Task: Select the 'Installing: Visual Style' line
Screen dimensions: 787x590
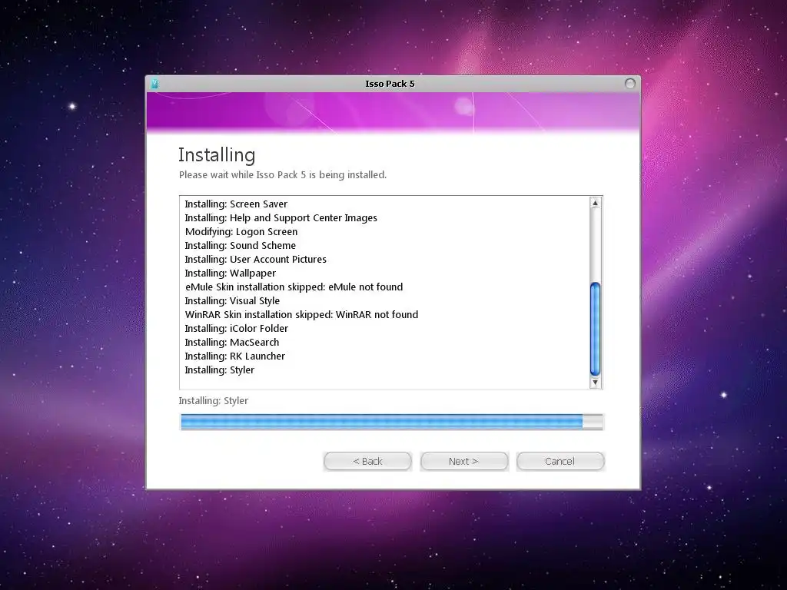Action: click(232, 301)
